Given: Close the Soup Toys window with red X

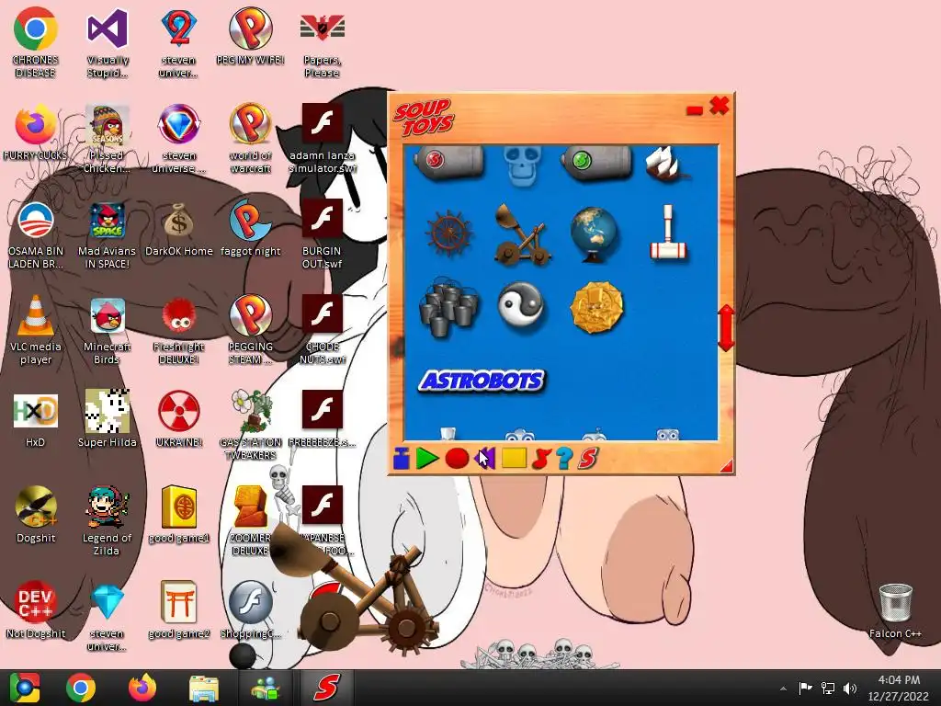Looking at the screenshot, I should point(719,107).
